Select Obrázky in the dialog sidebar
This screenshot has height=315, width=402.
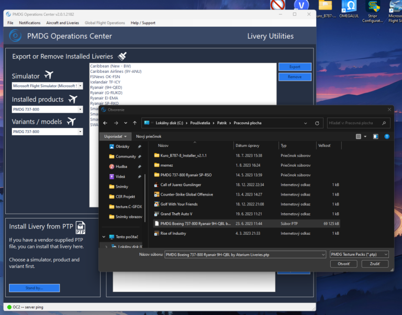(122, 146)
